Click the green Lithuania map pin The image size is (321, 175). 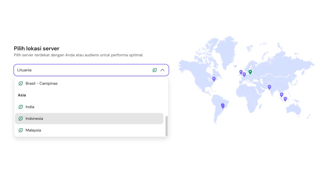point(250,72)
